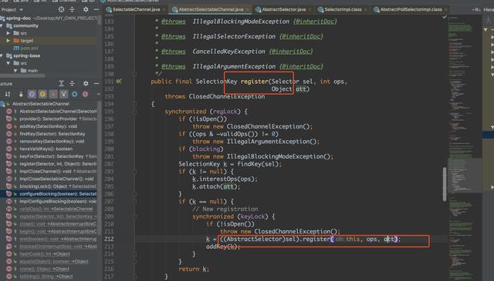Select toString(): String in Structure
494x281 pixels.
pos(46,276)
